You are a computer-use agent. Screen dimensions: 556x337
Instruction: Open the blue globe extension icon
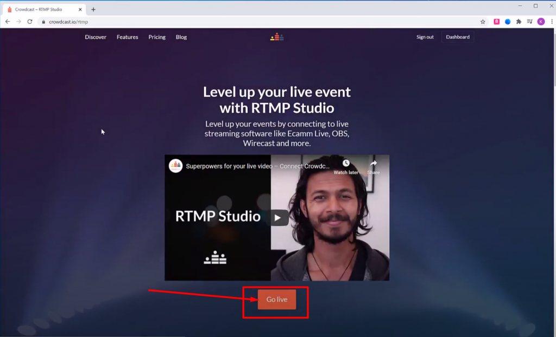click(x=508, y=22)
